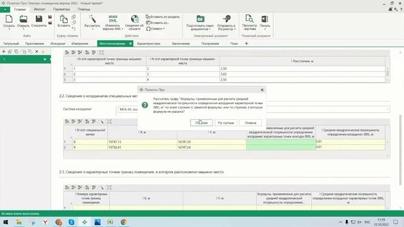Screen dimensions: 404x227
Task: Open Просмотр чертежа preview icon
Action: [249, 18]
